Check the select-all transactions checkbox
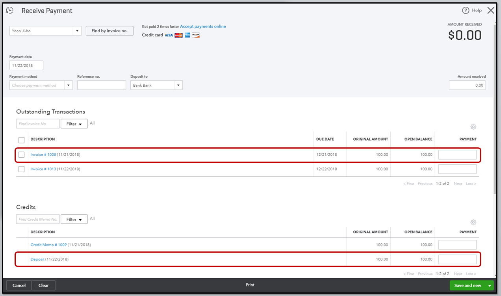The image size is (501, 296). click(21, 140)
